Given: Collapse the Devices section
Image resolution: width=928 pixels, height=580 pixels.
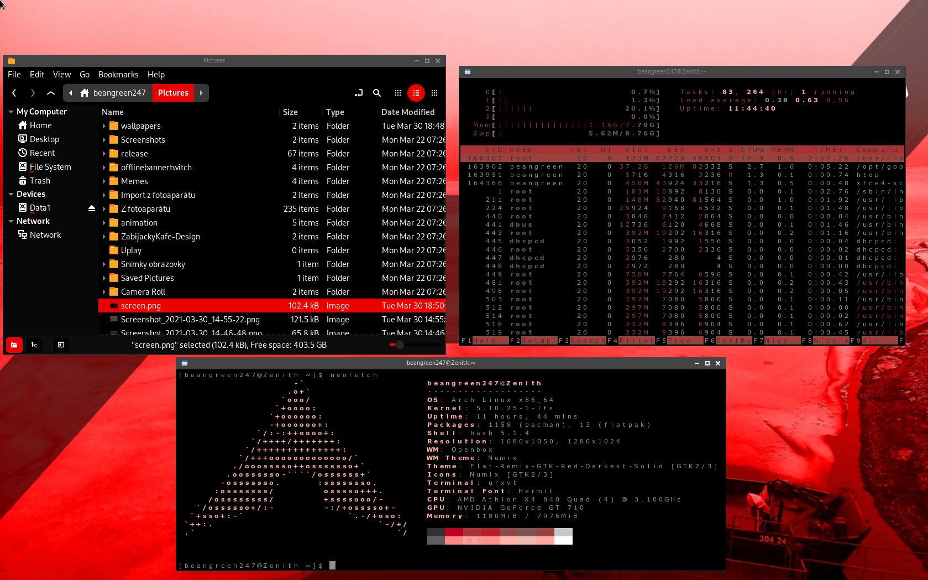Looking at the screenshot, I should pos(11,194).
